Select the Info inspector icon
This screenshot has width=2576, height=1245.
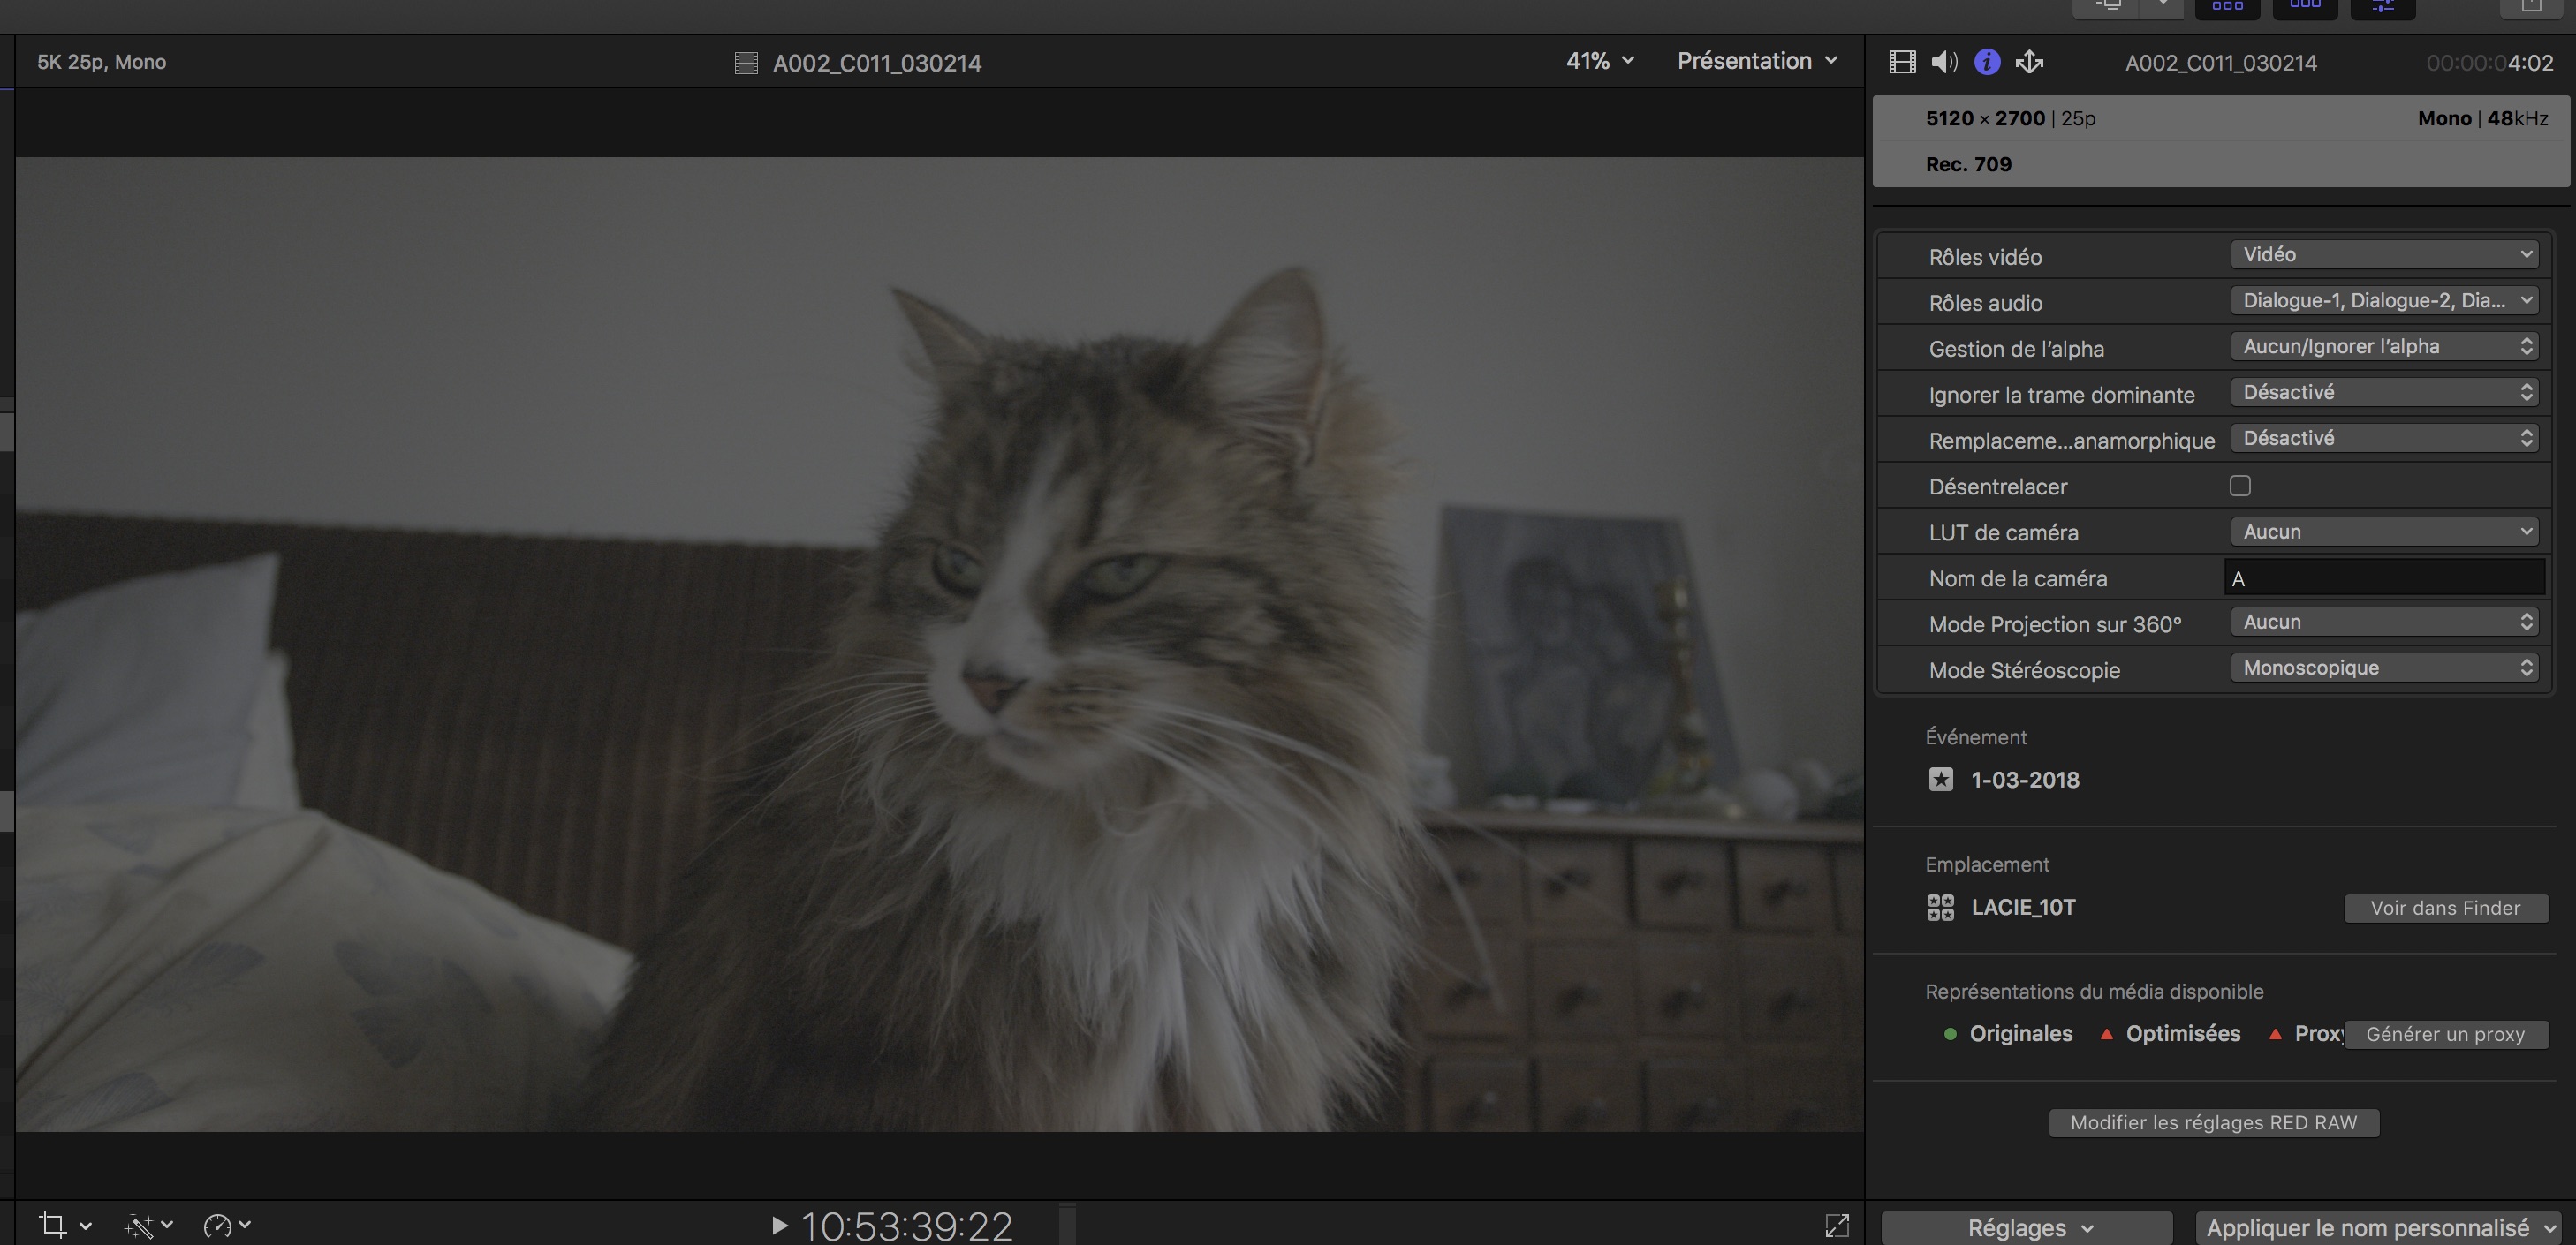(1987, 62)
